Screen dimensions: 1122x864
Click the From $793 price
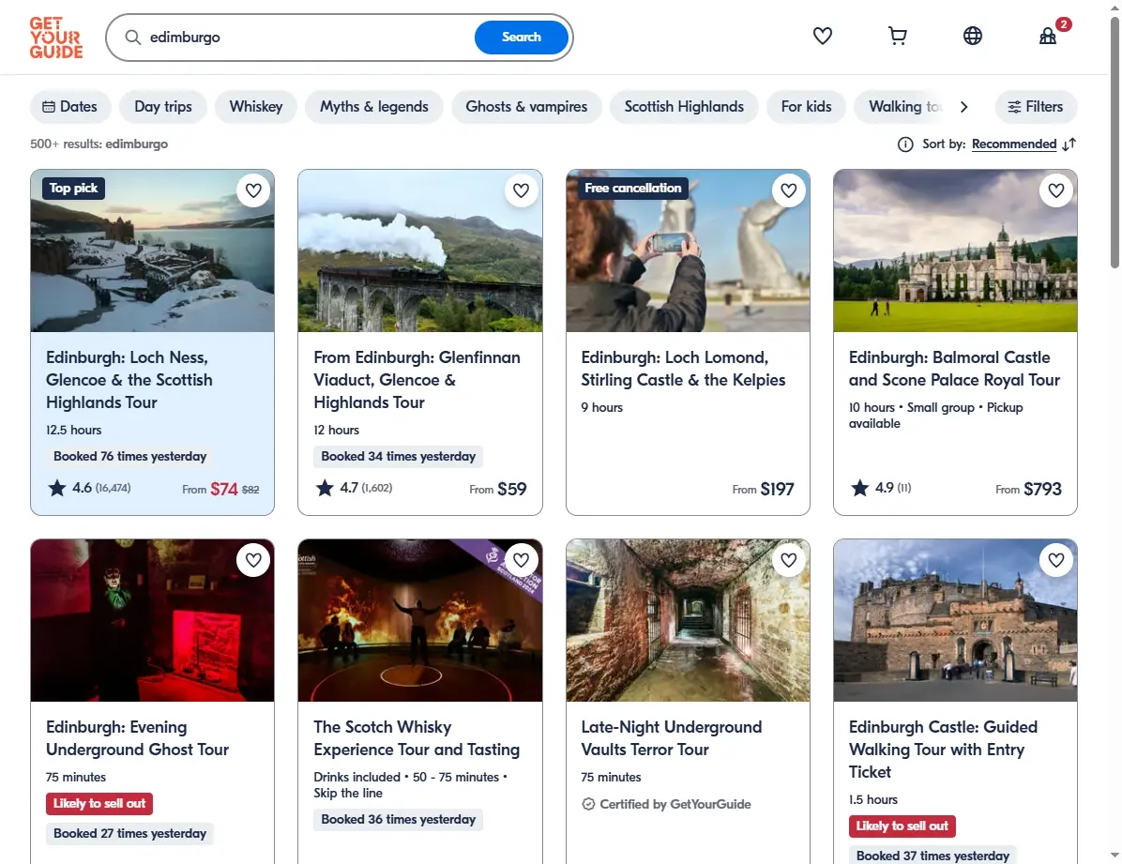(1028, 489)
